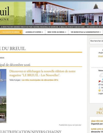Expand arrow next to BIEN VIVRE AU BREUIL
The height and width of the screenshot is (133, 103).
tap(66, 32)
